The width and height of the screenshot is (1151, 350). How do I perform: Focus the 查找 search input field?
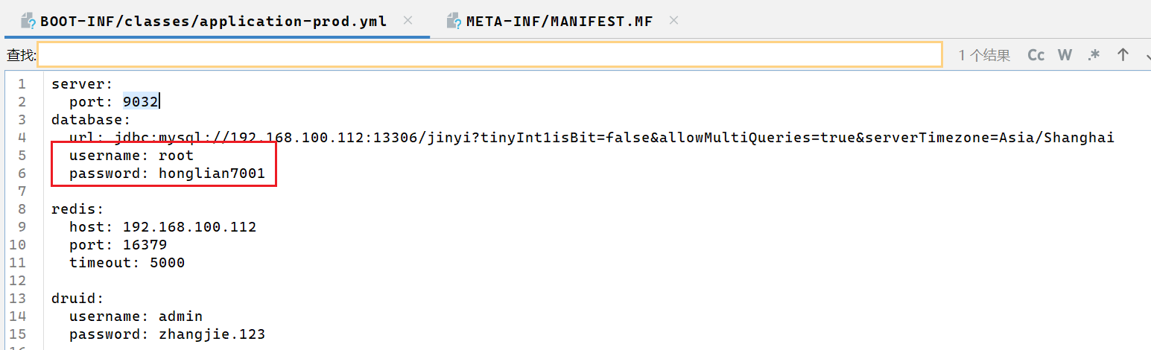(489, 55)
